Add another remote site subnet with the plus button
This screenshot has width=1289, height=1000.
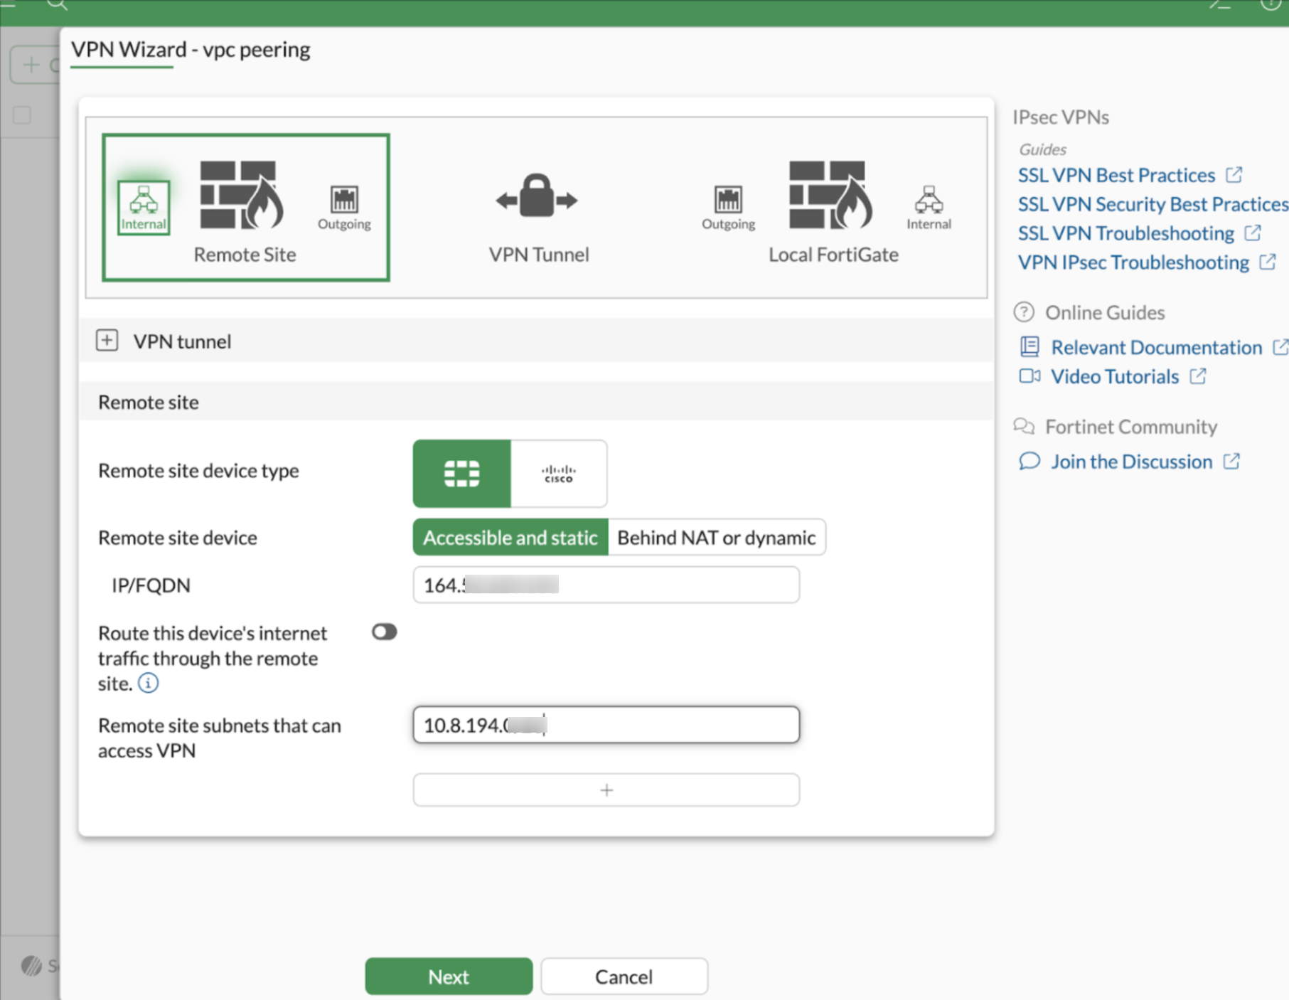[x=606, y=789]
